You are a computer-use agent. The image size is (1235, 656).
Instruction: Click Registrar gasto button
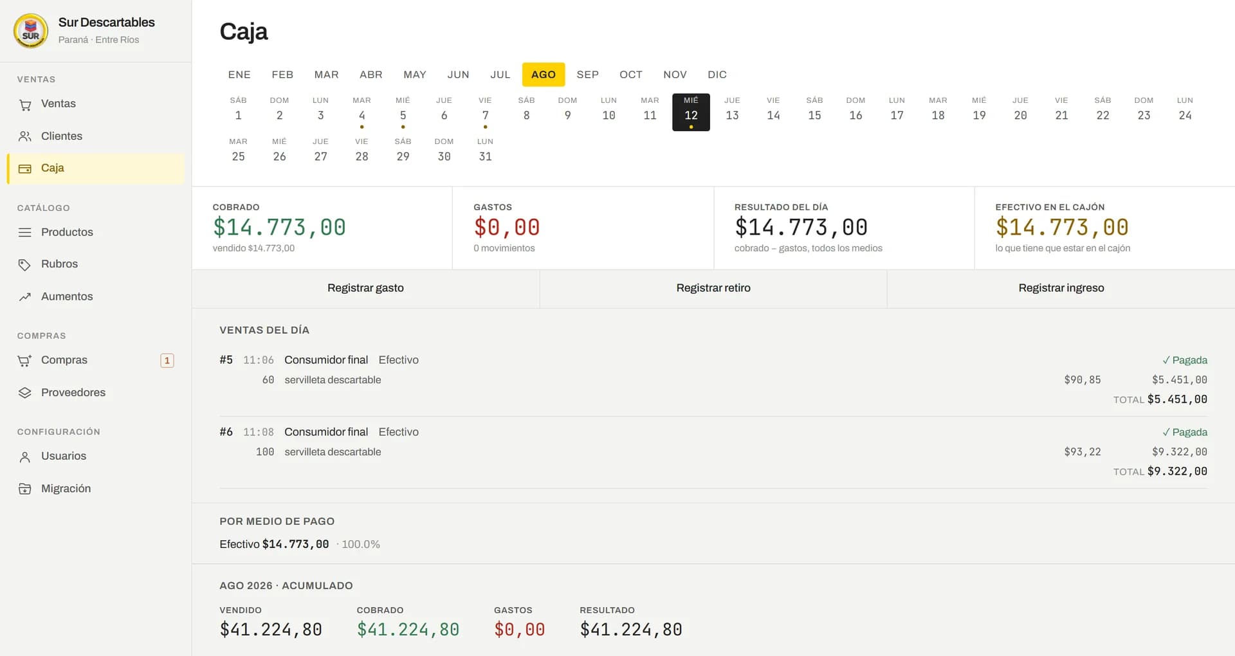(x=365, y=288)
